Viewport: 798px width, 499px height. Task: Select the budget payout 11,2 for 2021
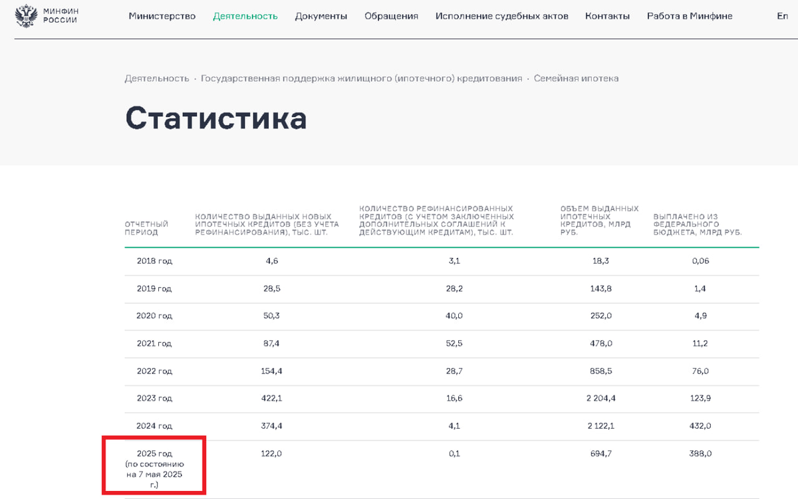coord(700,344)
